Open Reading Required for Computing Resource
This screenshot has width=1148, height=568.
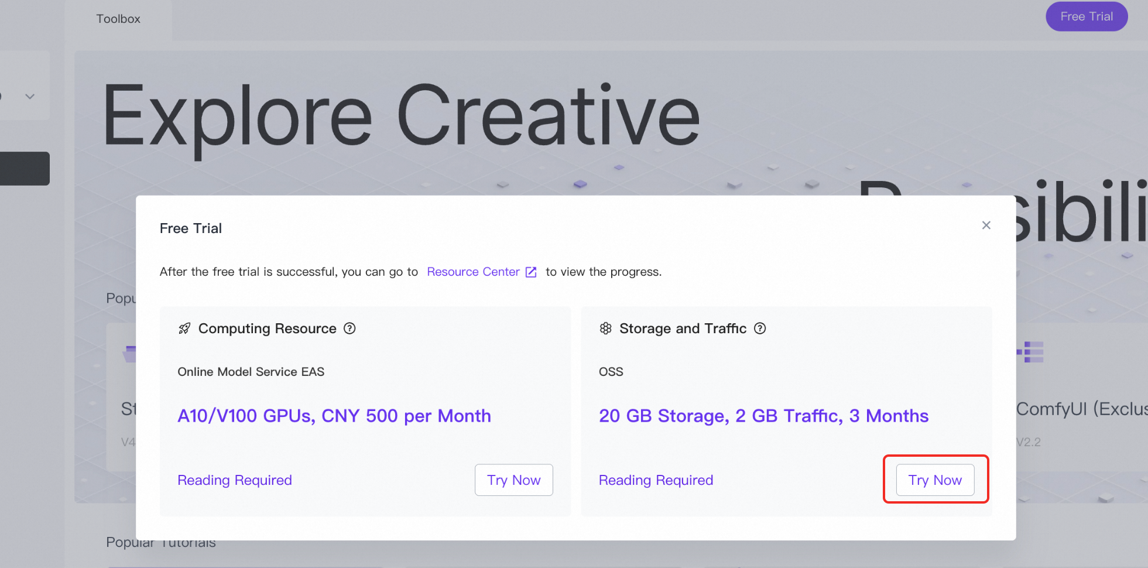pyautogui.click(x=235, y=480)
